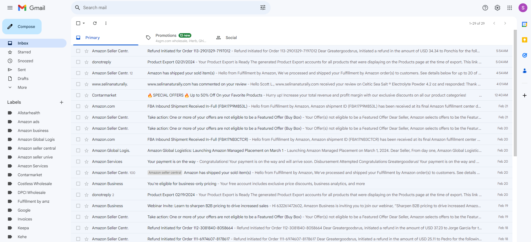Image resolution: width=531 pixels, height=242 pixels.
Task: Open Google Contacts side panel
Action: [x=525, y=71]
